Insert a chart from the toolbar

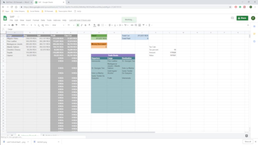(140, 25)
